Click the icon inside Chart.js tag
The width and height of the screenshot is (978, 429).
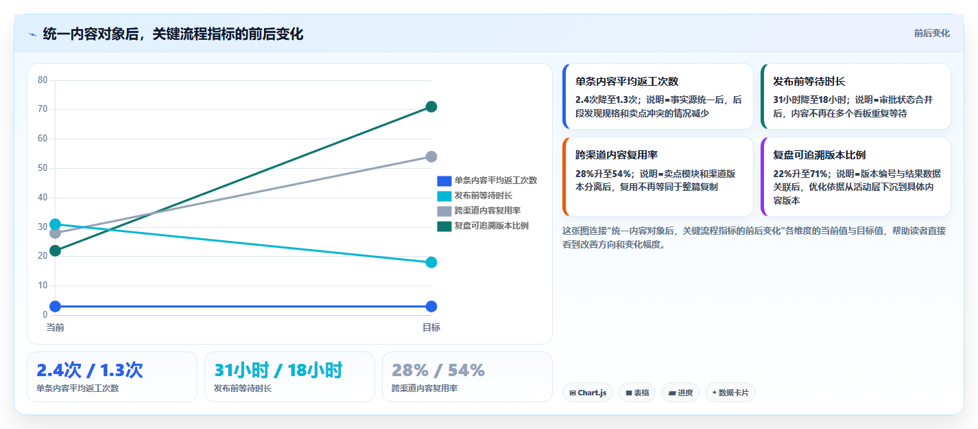click(x=573, y=393)
